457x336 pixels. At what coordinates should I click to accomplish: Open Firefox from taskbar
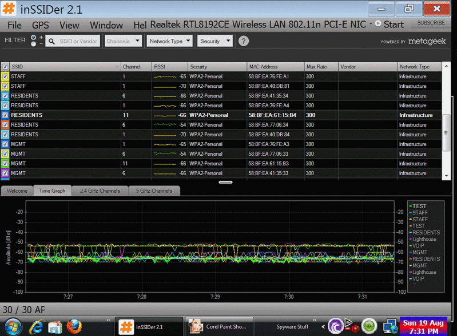pos(74,327)
